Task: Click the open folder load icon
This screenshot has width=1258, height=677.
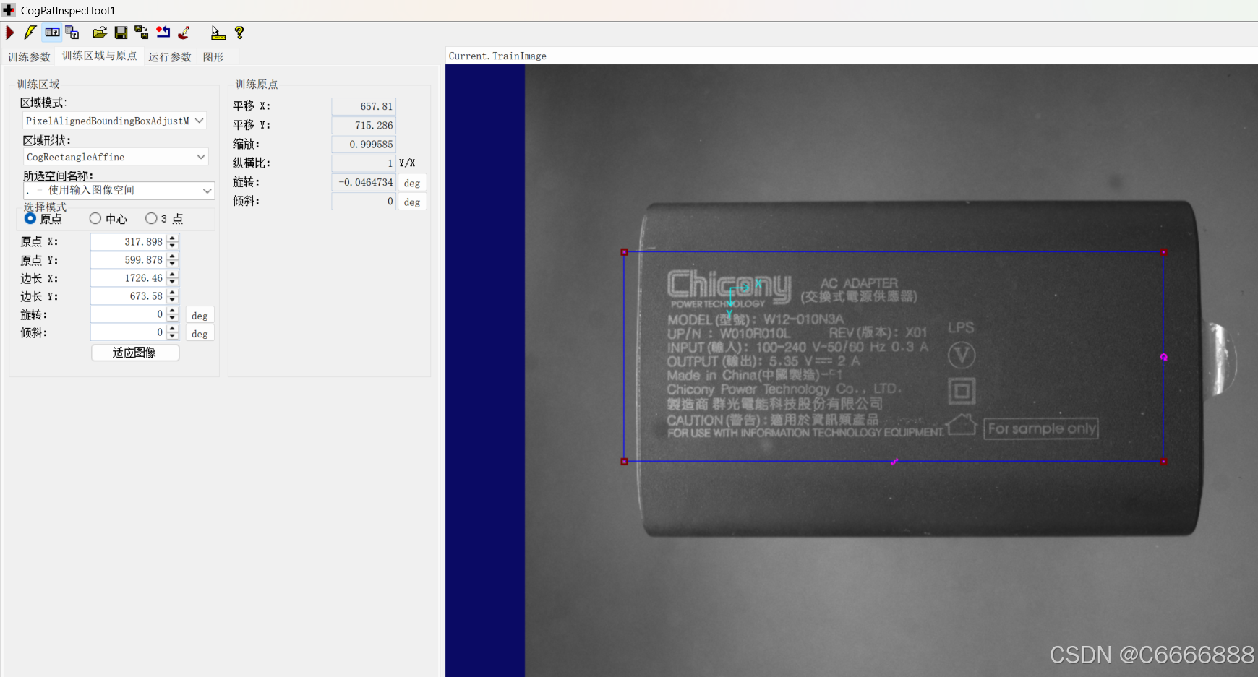Action: (x=100, y=33)
